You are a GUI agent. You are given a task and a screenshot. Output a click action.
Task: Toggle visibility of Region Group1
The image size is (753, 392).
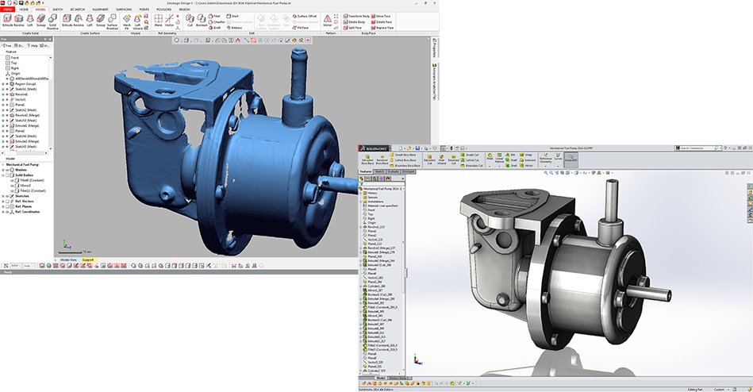[x=8, y=83]
